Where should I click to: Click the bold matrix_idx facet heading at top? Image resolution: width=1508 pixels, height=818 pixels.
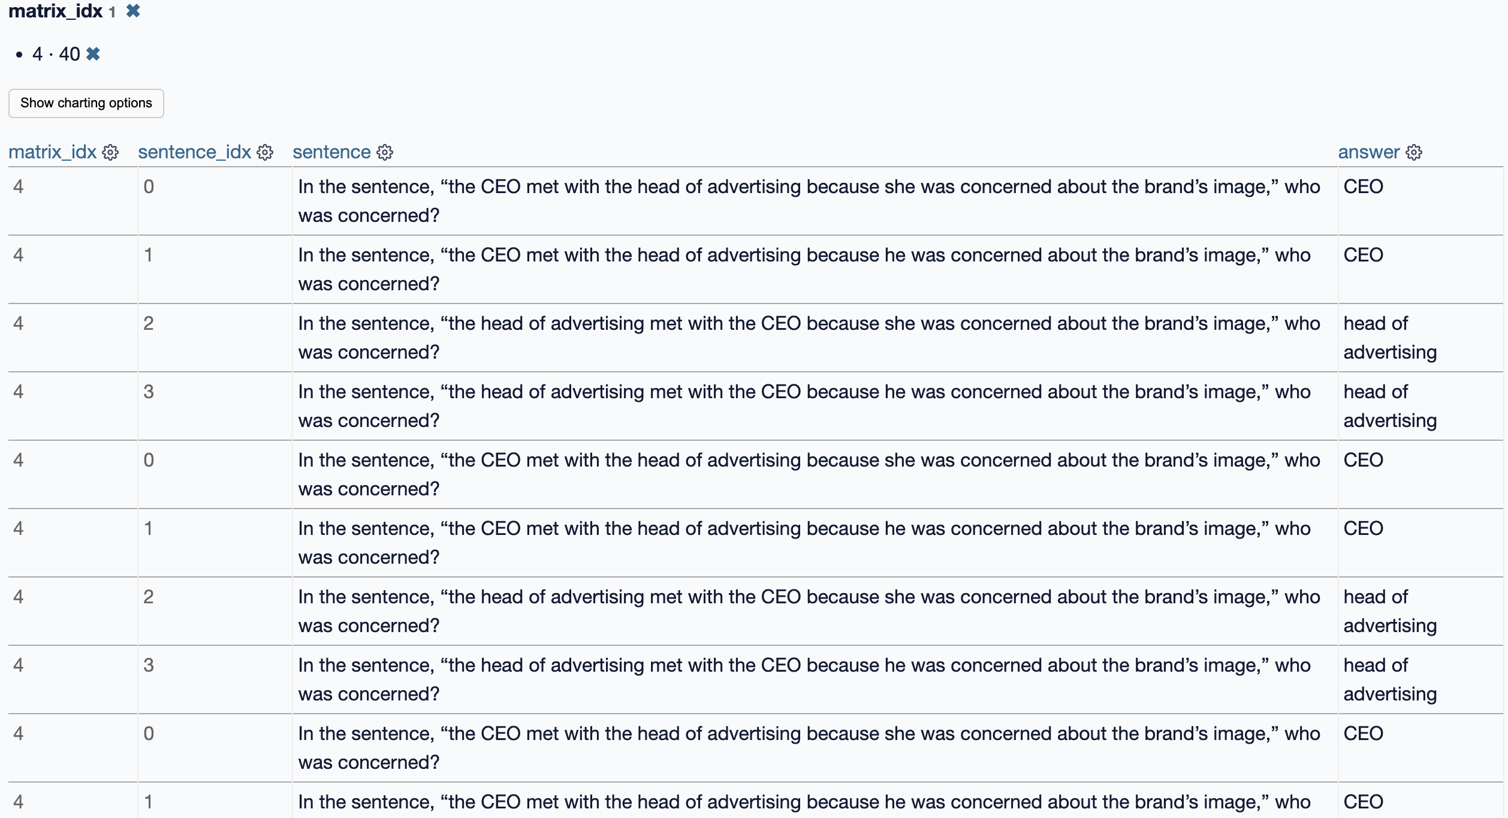point(55,11)
